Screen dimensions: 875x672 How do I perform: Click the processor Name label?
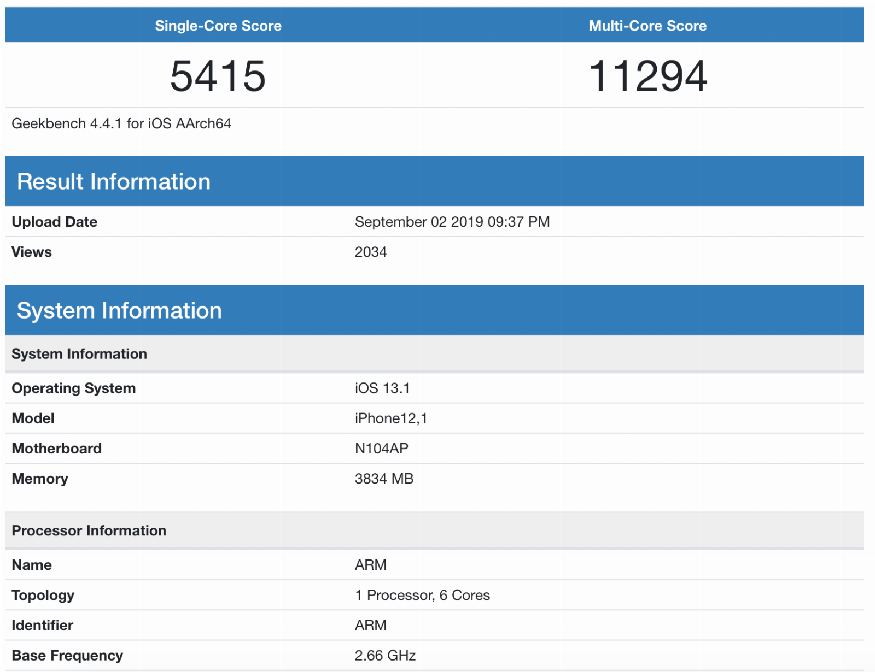(32, 565)
